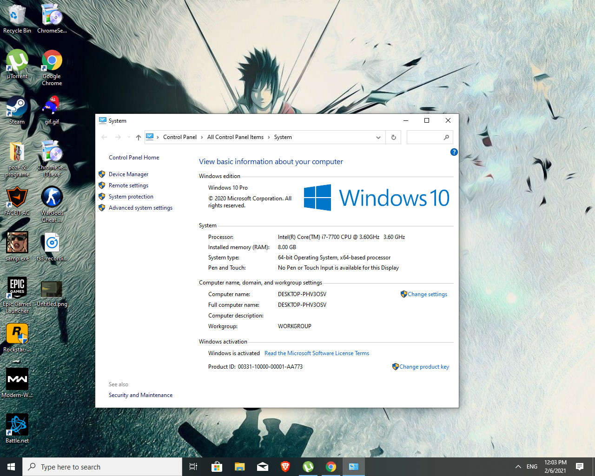The height and width of the screenshot is (476, 595).
Task: Open the recent locations dropdown arrow
Action: (129, 137)
